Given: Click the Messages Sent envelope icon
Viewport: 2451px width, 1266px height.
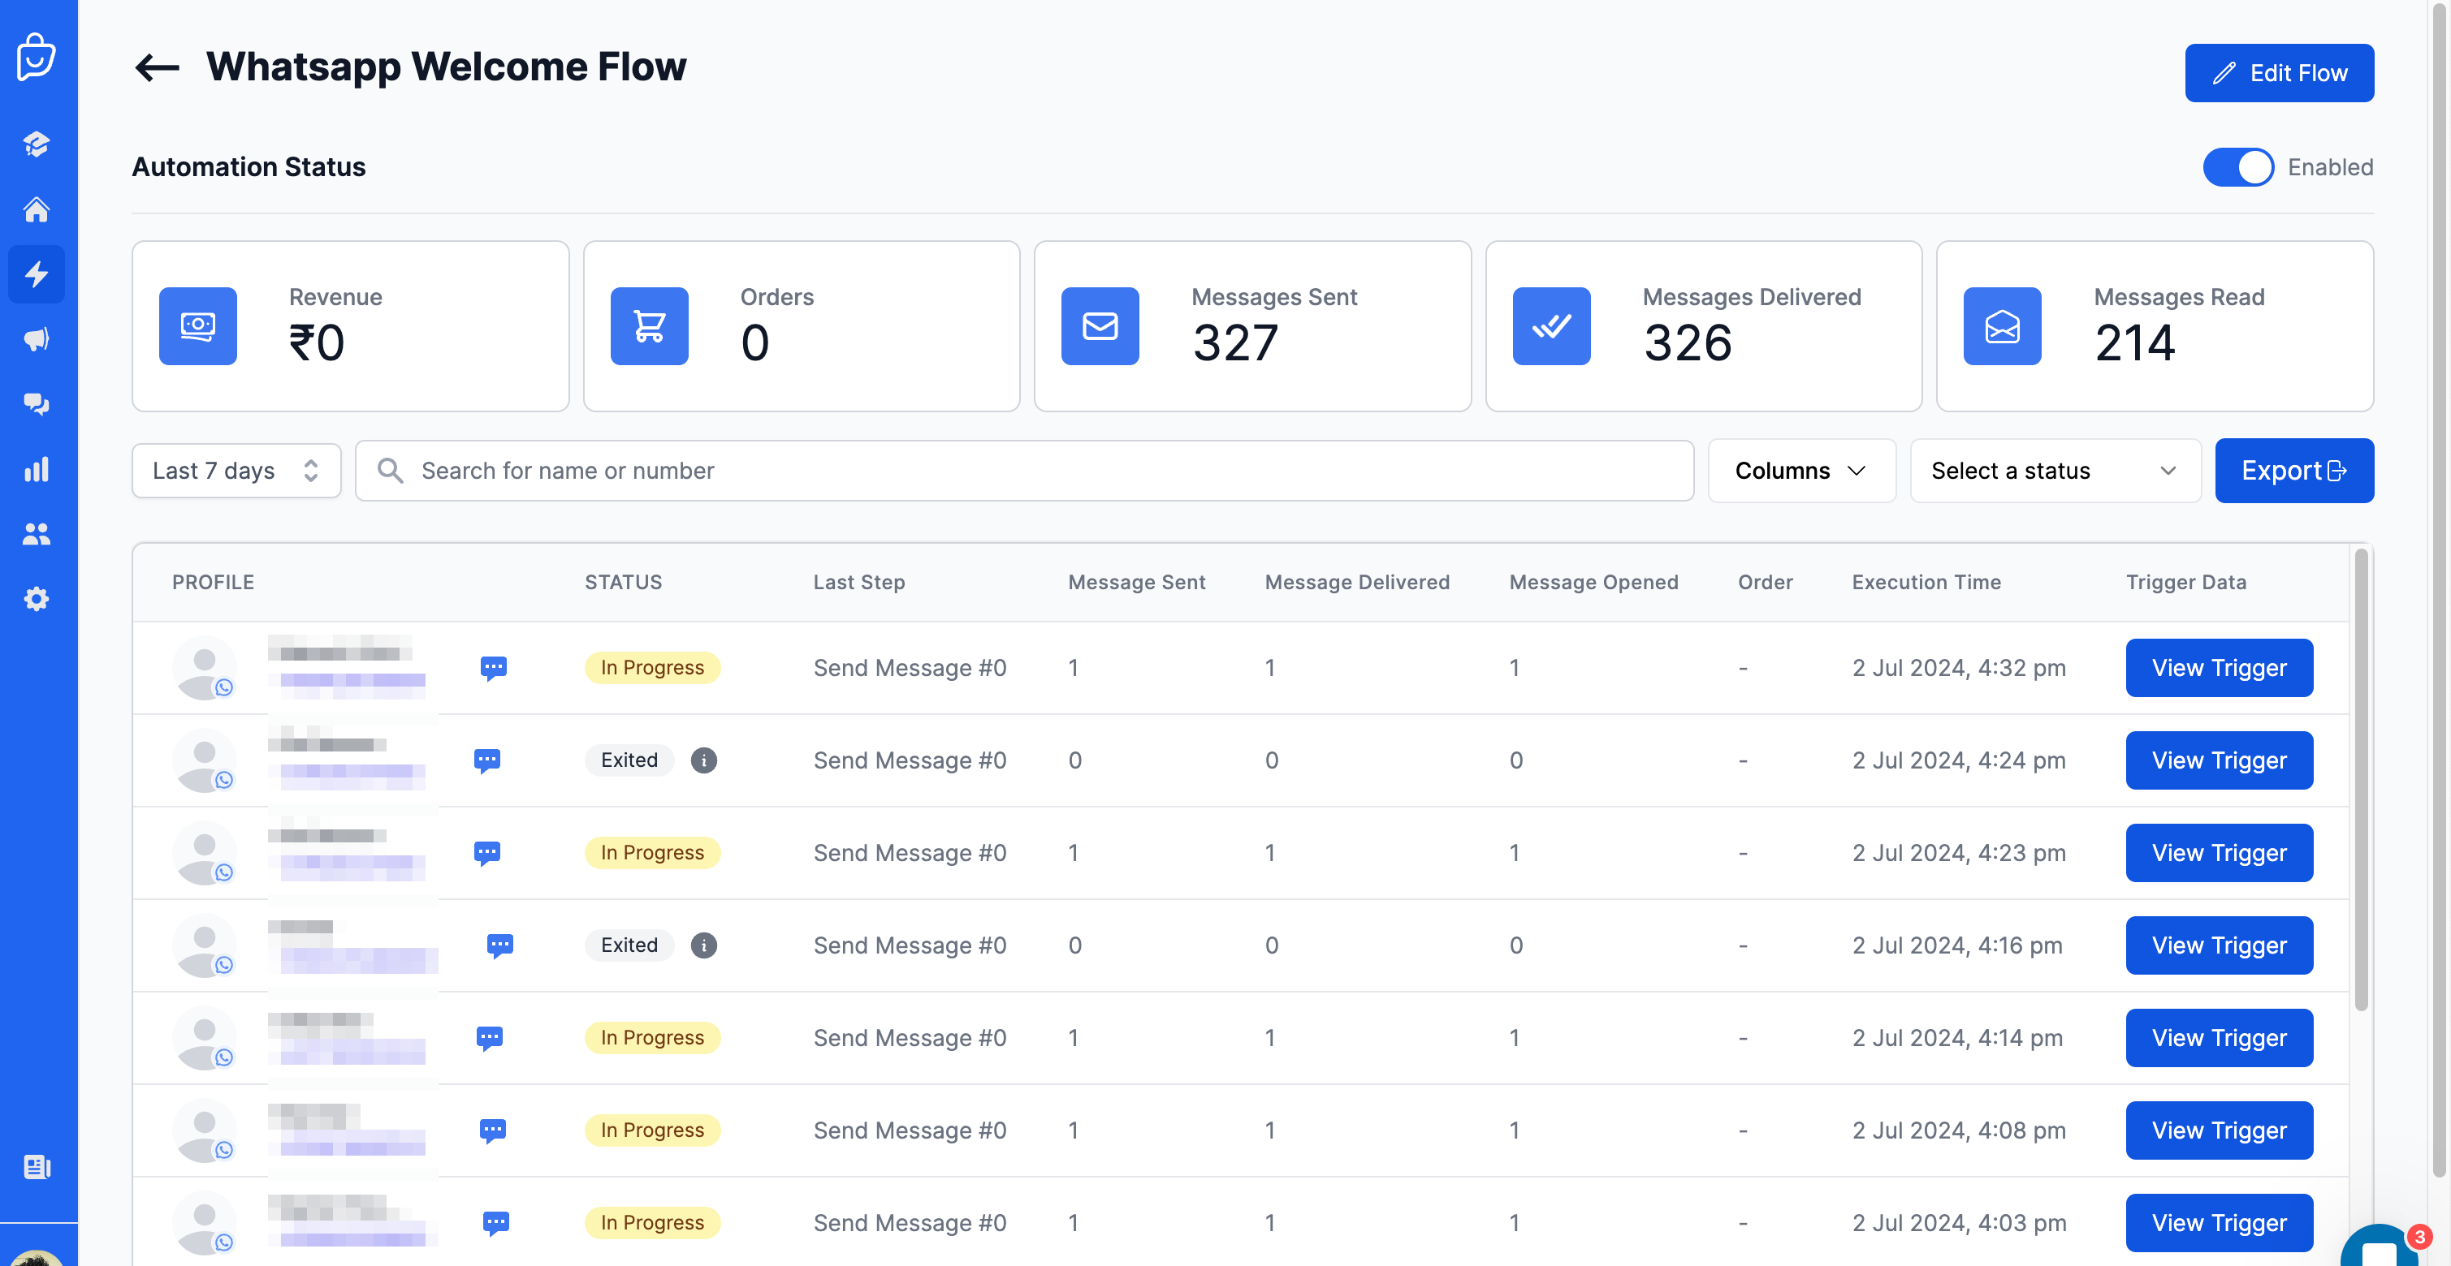Looking at the screenshot, I should [1100, 326].
